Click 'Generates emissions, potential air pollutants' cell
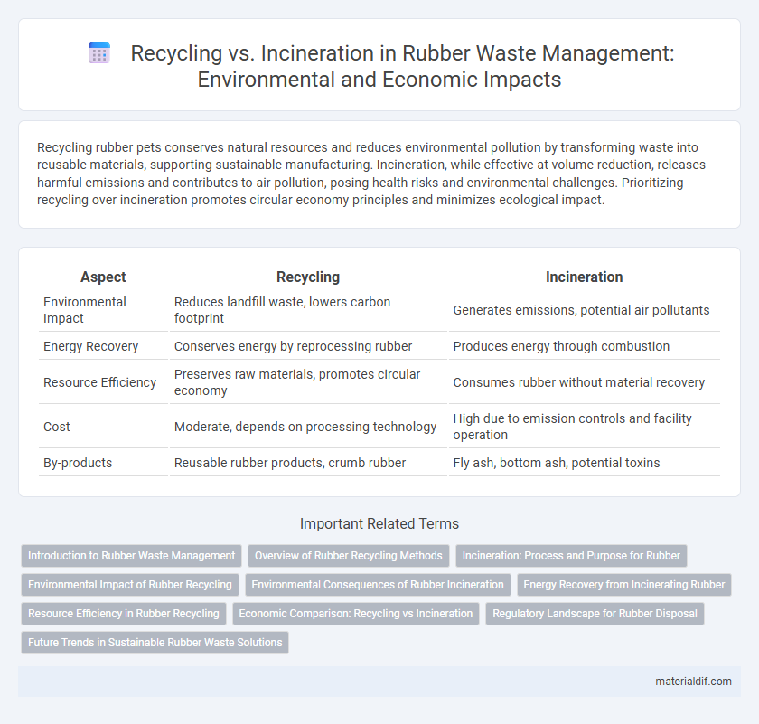The width and height of the screenshot is (759, 724). pos(585,310)
